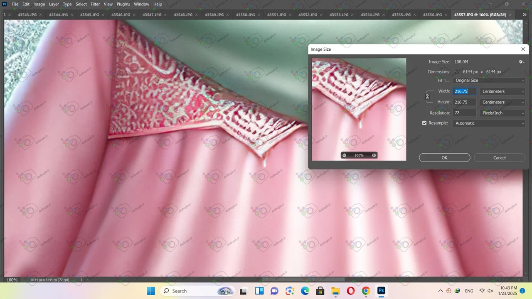Open the Resolution Pixels/Inch dropdown
This screenshot has width=532, height=299.
click(x=502, y=113)
